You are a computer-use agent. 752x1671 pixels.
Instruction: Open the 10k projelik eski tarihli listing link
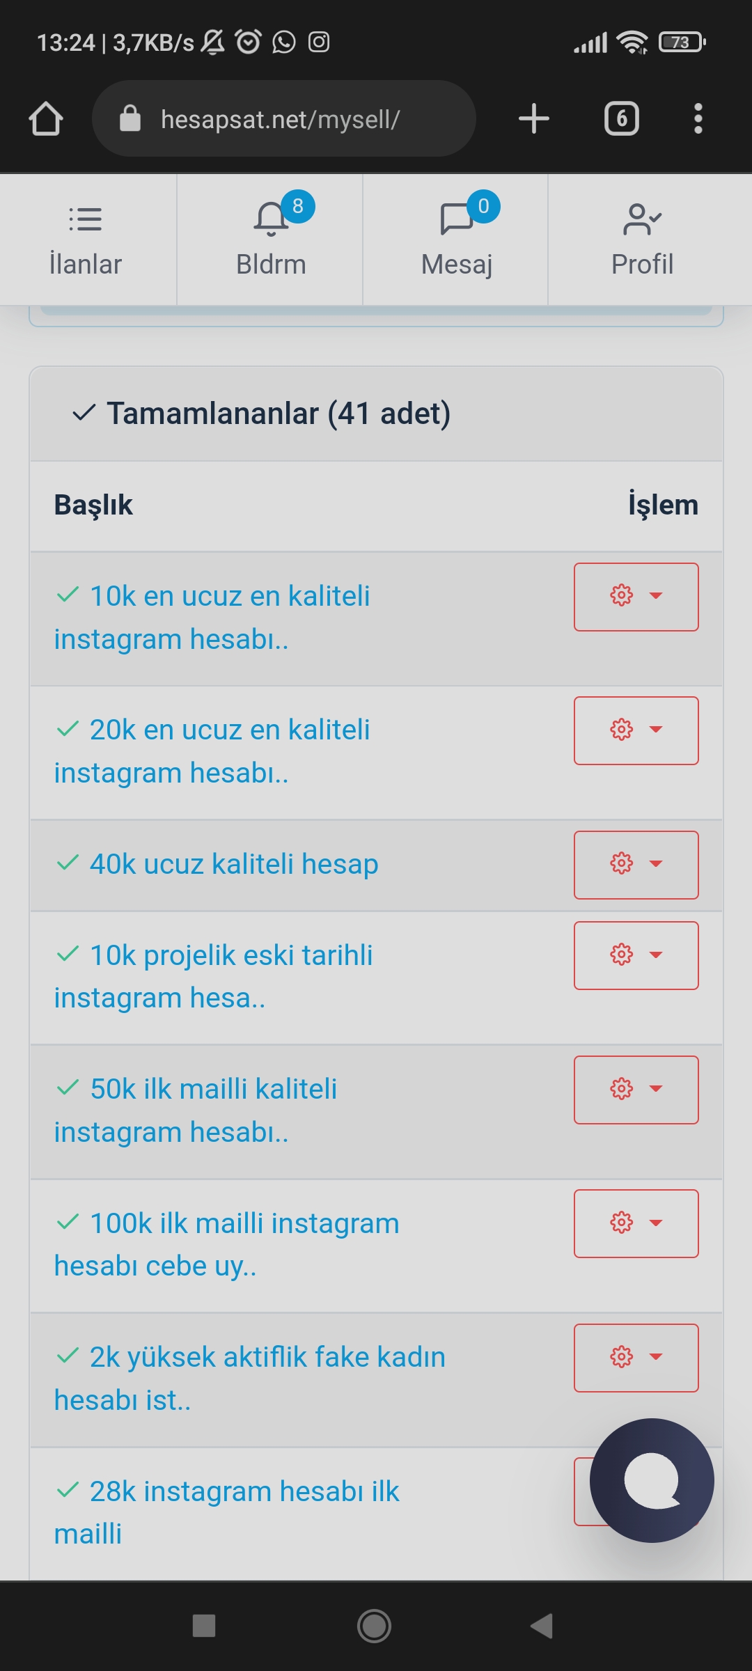214,976
